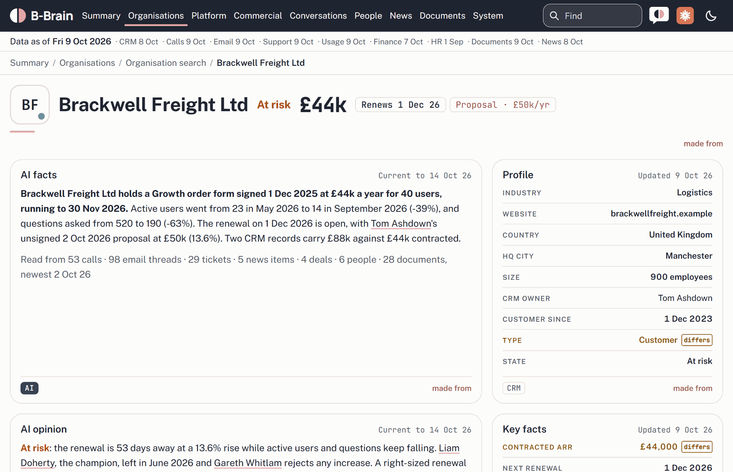Image resolution: width=733 pixels, height=472 pixels.
Task: Click the orange asterisk icon button
Action: click(x=685, y=16)
